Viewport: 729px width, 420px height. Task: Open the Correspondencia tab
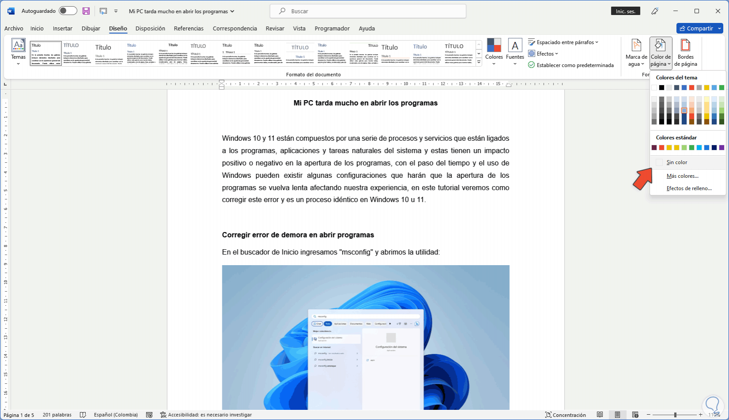click(235, 28)
